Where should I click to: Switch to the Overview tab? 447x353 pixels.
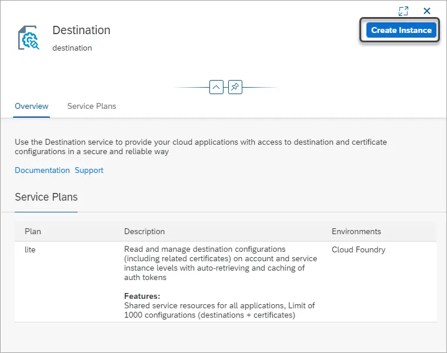(x=31, y=106)
